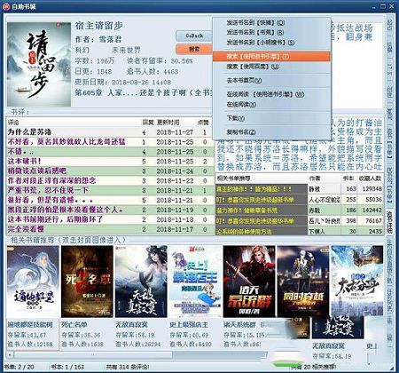Select booklist row with 255 books

tap(300, 200)
